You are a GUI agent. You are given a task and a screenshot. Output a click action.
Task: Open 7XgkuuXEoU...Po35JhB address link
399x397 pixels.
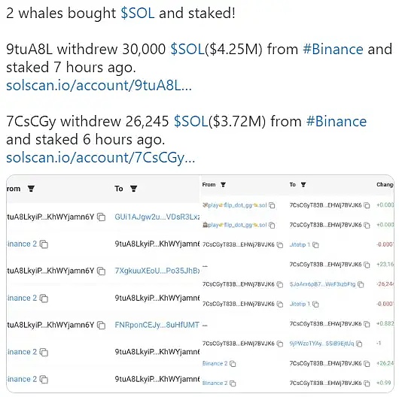[x=157, y=271]
